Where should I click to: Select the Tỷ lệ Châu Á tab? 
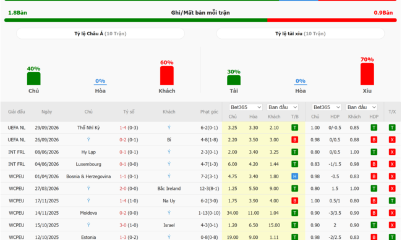[x=100, y=33]
